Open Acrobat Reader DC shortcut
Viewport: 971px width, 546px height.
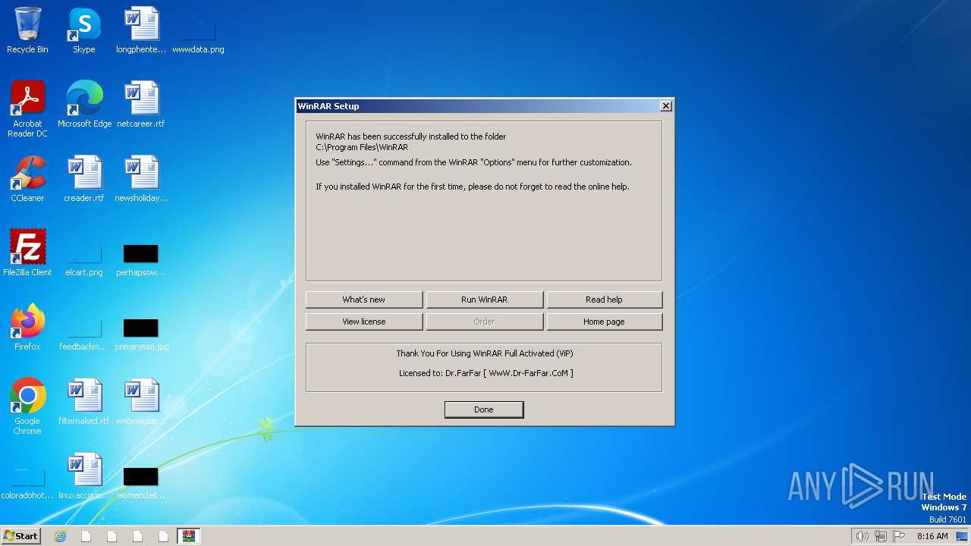pos(27,109)
